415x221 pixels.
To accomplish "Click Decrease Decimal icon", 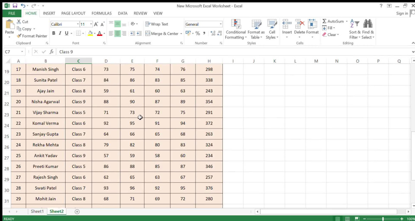I will (x=220, y=33).
